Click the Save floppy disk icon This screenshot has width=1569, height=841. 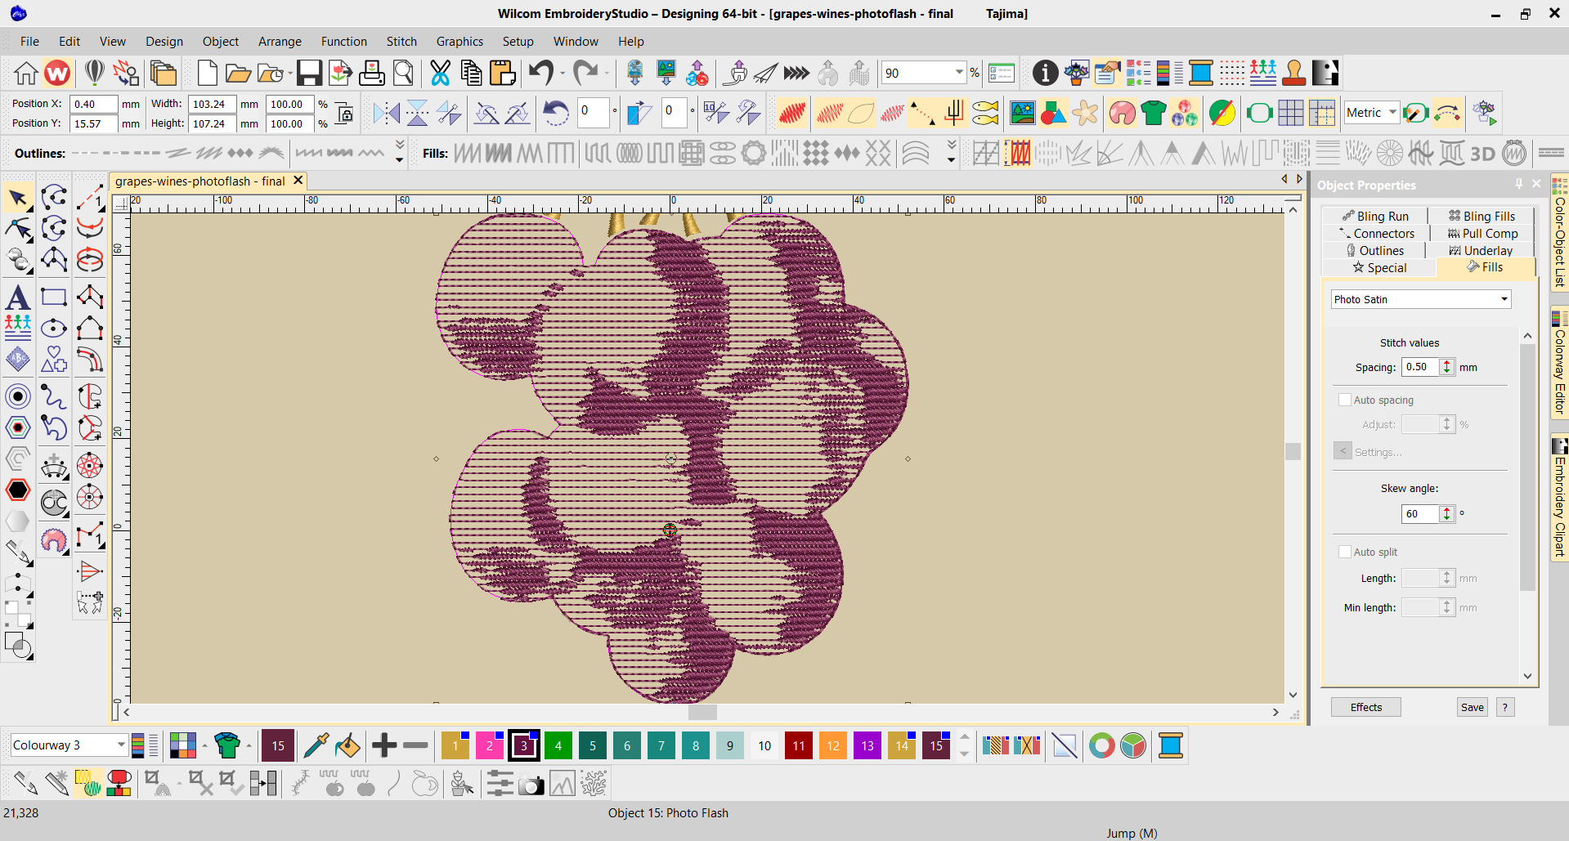tap(309, 74)
